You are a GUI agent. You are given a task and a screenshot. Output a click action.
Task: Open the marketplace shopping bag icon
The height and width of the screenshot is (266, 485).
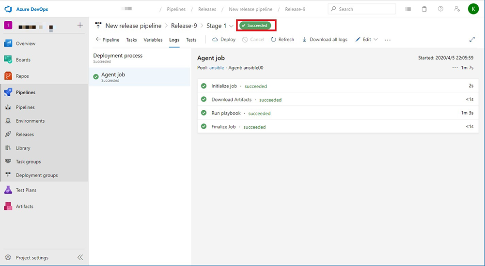point(424,9)
